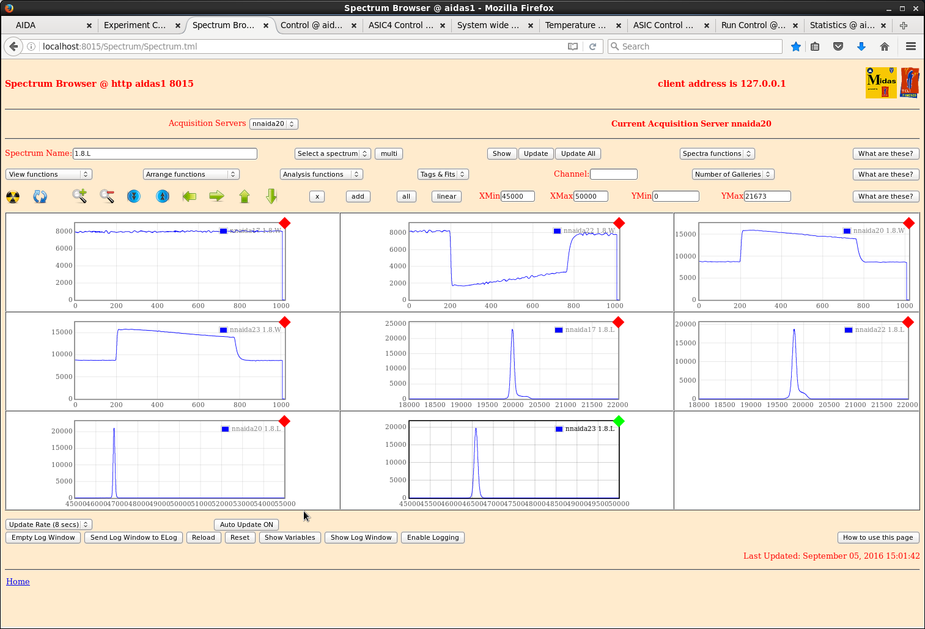Switch to the Statistics tab

pyautogui.click(x=842, y=26)
